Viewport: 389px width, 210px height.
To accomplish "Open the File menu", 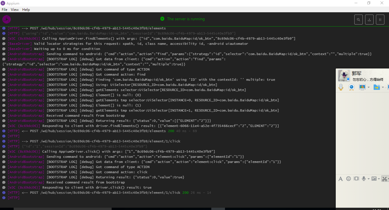I will [x=5, y=9].
